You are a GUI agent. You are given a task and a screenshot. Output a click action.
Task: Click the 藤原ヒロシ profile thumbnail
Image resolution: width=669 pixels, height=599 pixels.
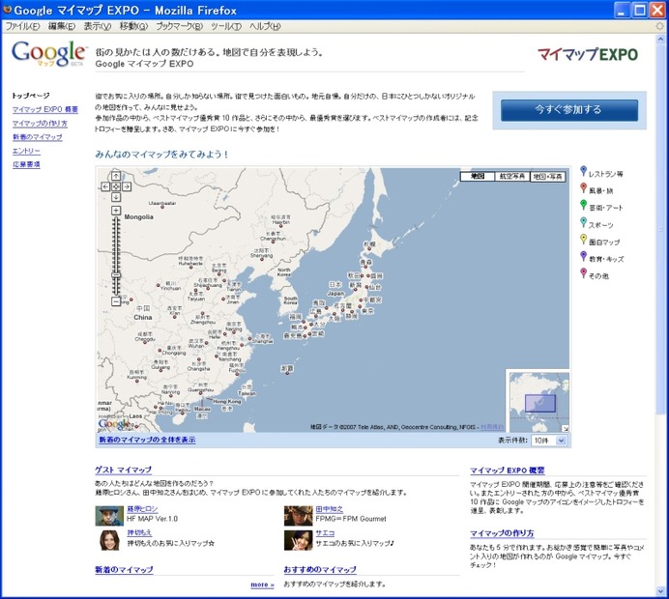(x=109, y=516)
